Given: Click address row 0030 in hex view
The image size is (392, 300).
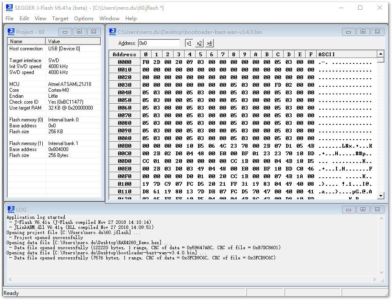Looking at the screenshot, I should (x=124, y=85).
